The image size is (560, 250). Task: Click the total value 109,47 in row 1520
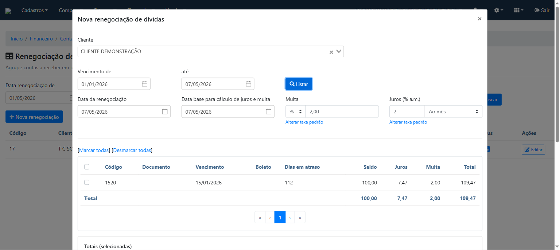click(x=468, y=183)
